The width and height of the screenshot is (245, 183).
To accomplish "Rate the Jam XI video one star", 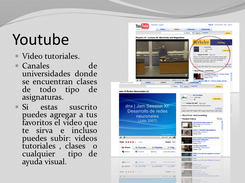I will point(126,142).
